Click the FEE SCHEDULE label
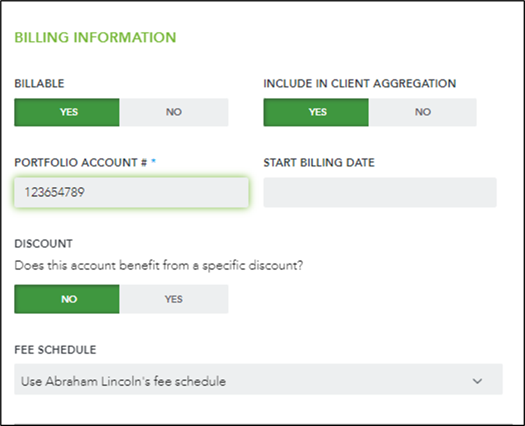525x426 pixels. (55, 350)
